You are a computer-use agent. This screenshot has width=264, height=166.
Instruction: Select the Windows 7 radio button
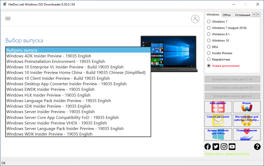(209, 21)
